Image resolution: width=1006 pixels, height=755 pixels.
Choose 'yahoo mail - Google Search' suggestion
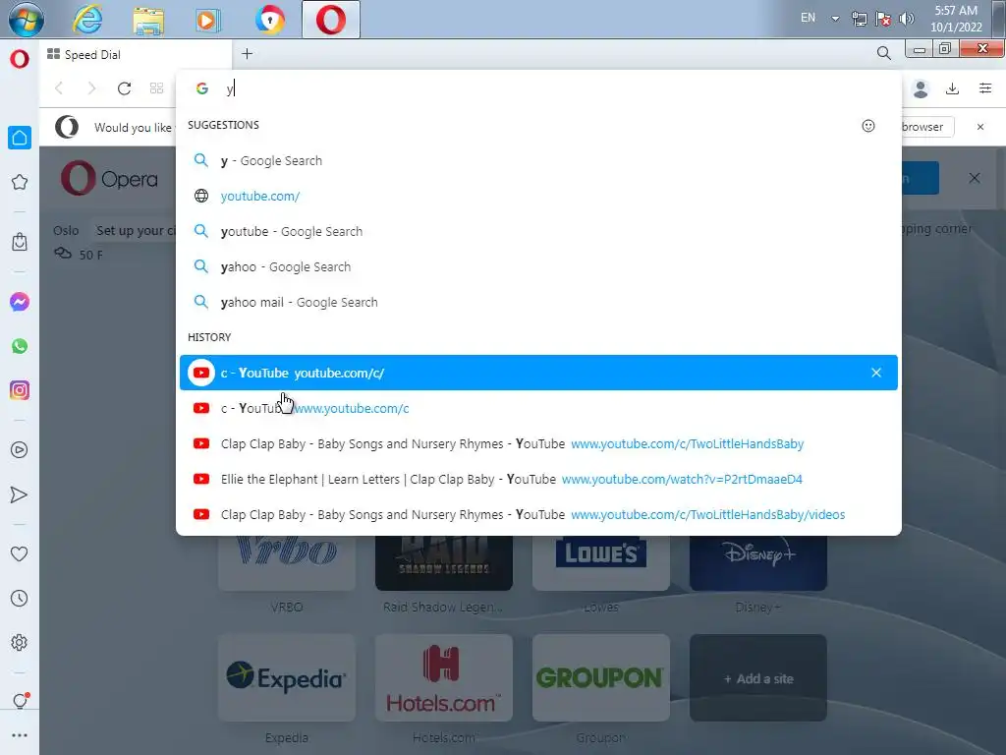point(539,302)
